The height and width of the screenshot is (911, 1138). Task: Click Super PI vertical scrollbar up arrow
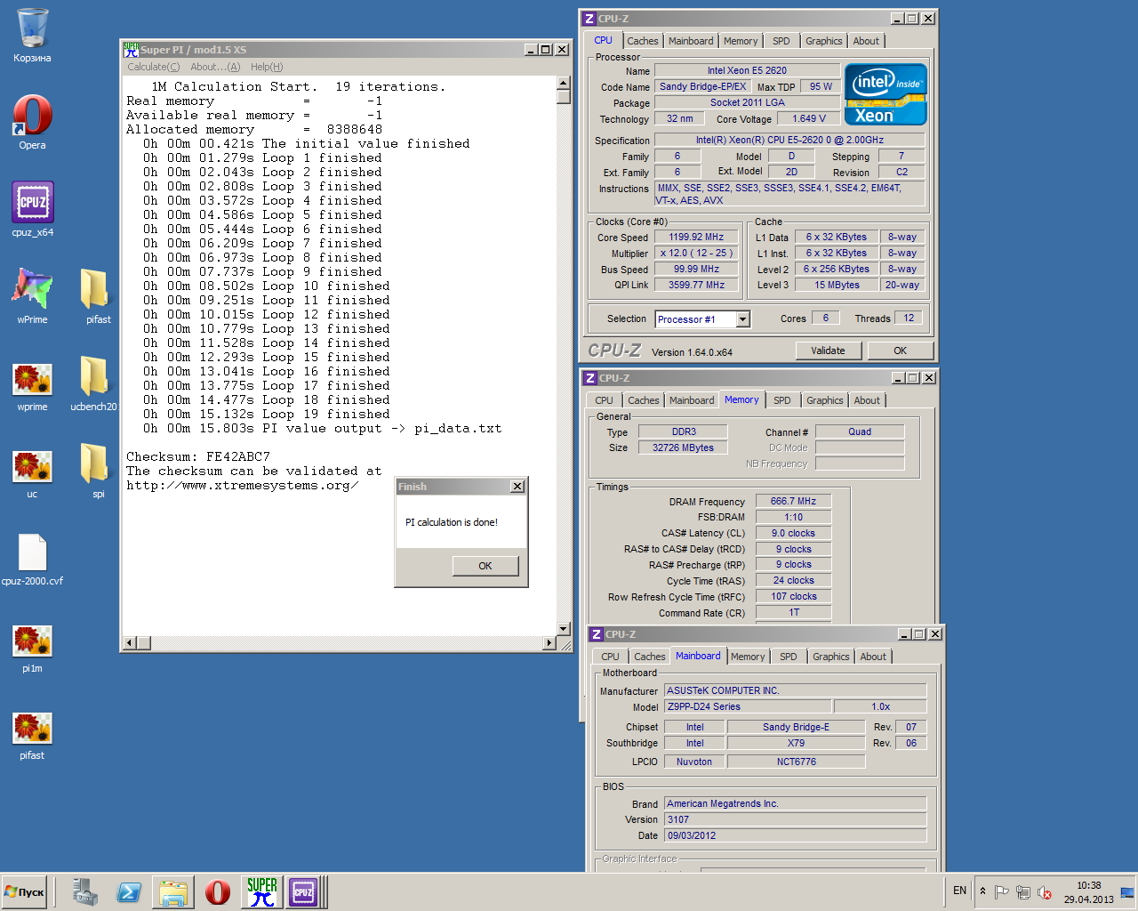(563, 83)
